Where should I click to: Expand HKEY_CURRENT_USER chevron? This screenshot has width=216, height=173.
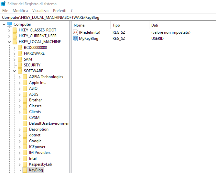coord(9,36)
